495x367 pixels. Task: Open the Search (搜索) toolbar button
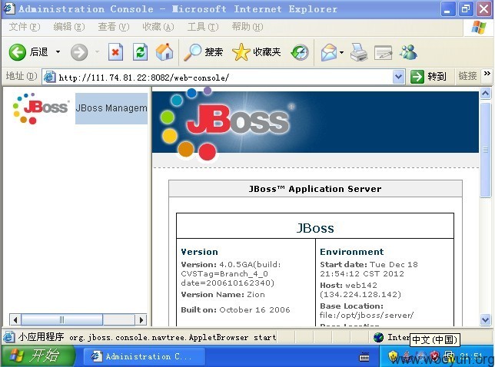(x=203, y=52)
